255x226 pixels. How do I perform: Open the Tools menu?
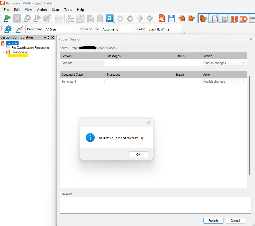(x=68, y=10)
